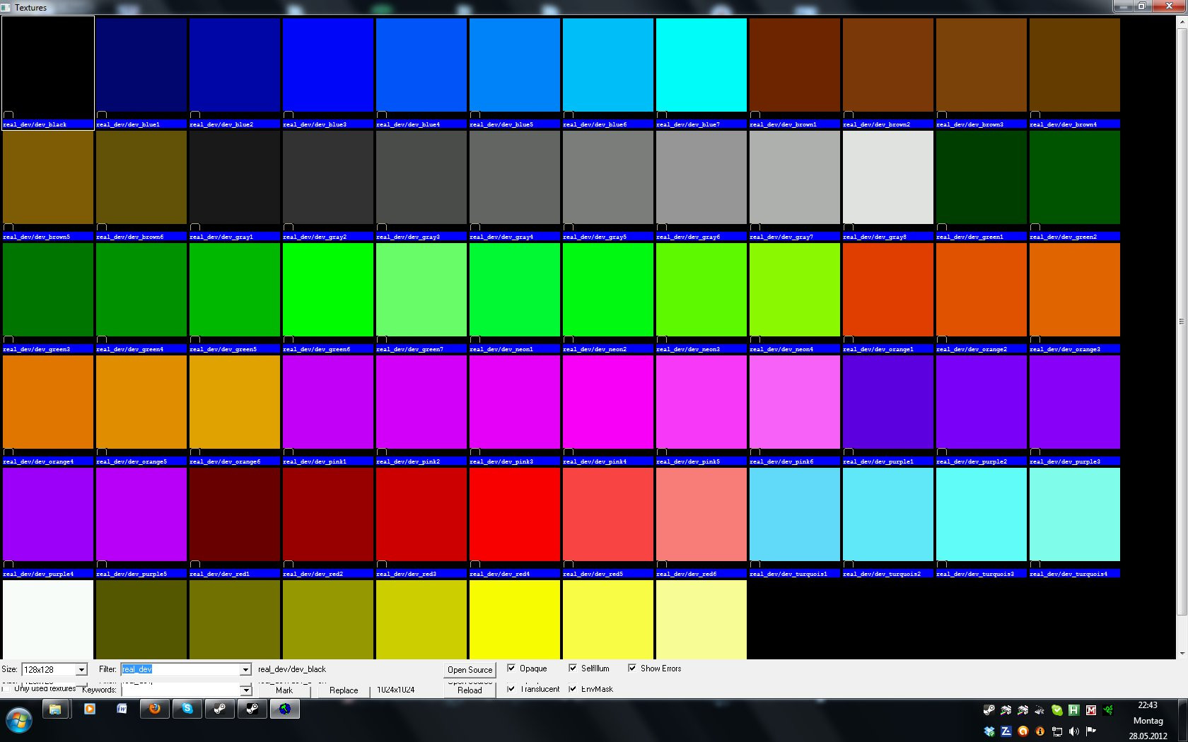Toggle the SelfIllum checkbox
This screenshot has width=1188, height=742.
tap(573, 668)
